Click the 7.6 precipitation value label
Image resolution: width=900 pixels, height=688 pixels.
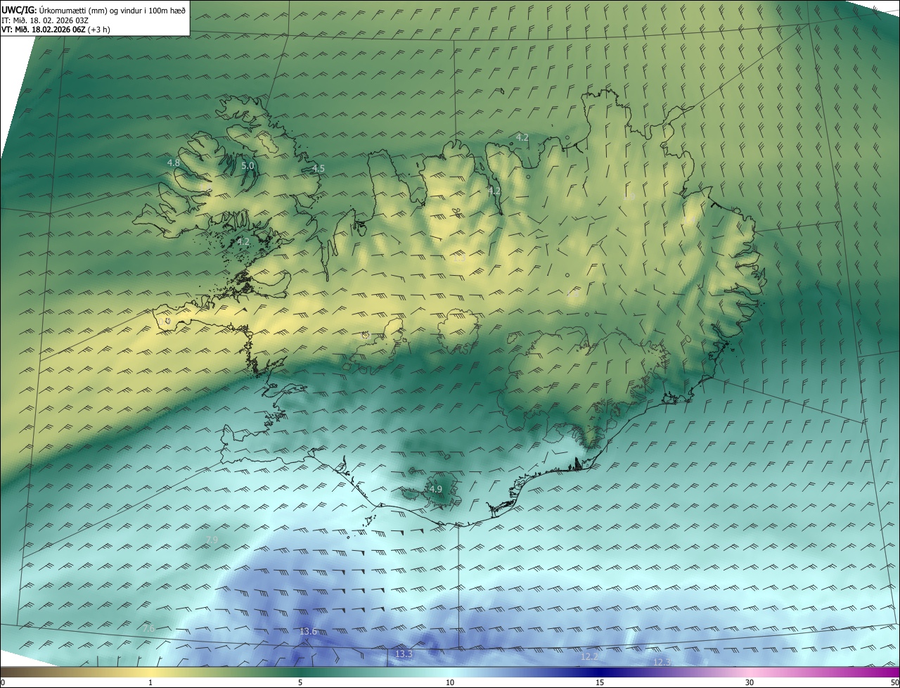pos(148,628)
